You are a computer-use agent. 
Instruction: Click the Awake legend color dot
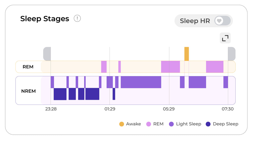pos(122,124)
